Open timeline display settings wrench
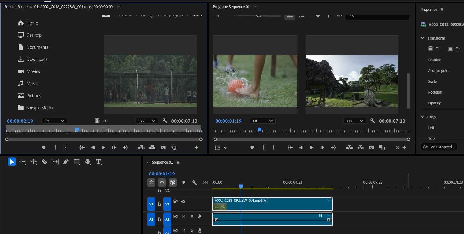464x234 pixels. click(194, 183)
